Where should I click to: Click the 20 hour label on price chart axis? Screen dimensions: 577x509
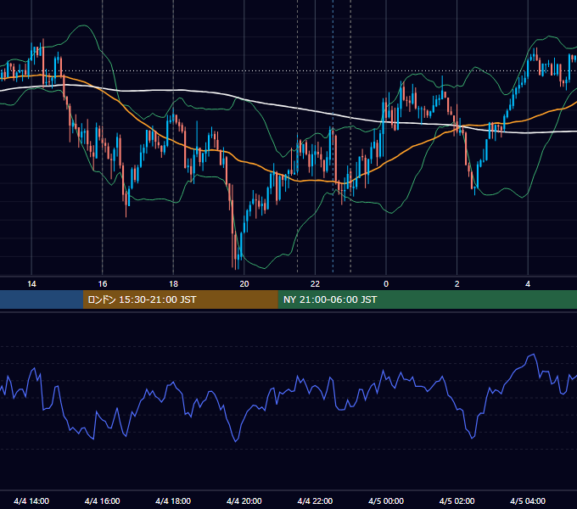pyautogui.click(x=244, y=284)
